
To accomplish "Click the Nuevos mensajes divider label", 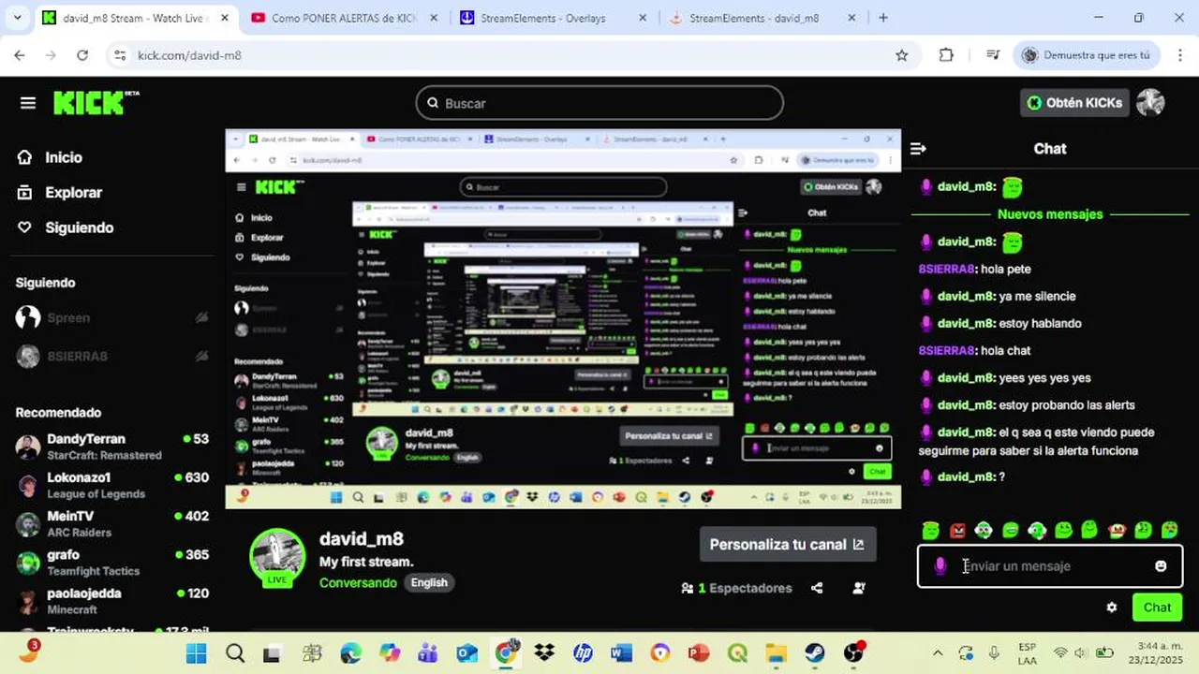I will (x=1050, y=214).
